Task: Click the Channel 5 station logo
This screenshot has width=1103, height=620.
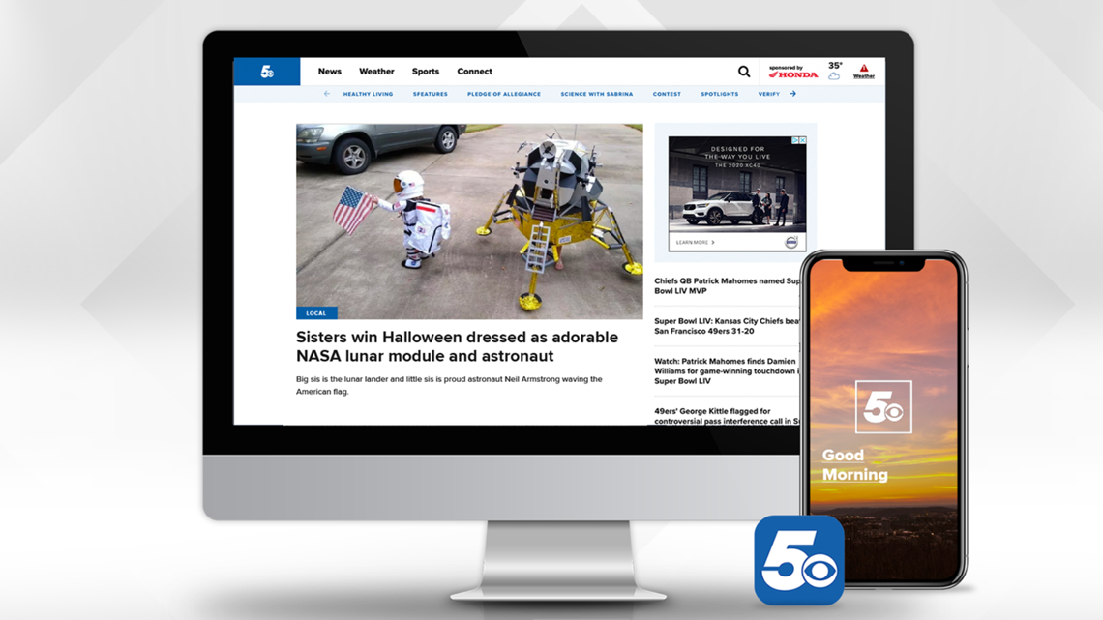Action: click(x=266, y=71)
